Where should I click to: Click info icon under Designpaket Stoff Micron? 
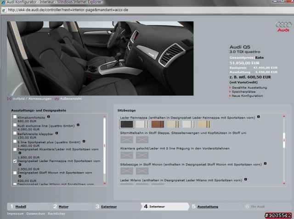click(x=20, y=176)
